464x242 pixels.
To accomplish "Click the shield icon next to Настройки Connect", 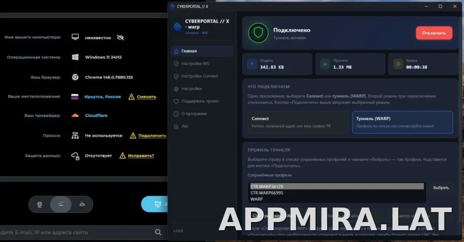I will point(176,76).
